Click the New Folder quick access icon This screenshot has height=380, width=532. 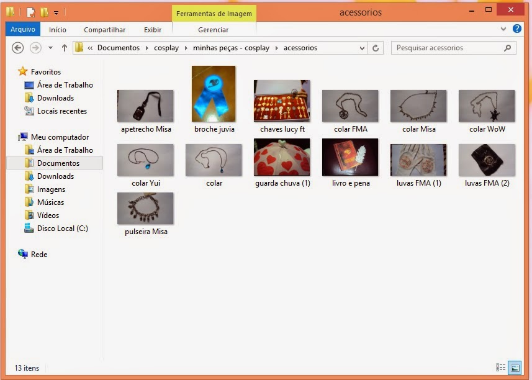(44, 12)
